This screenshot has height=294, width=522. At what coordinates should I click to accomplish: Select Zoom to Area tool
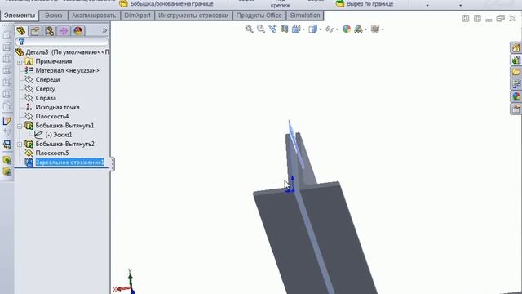point(261,29)
